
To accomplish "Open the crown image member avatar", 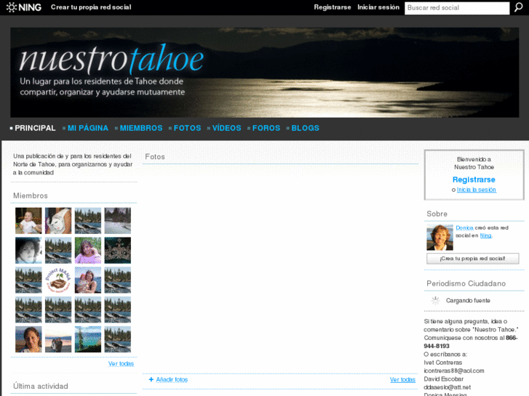I will pyautogui.click(x=117, y=250).
